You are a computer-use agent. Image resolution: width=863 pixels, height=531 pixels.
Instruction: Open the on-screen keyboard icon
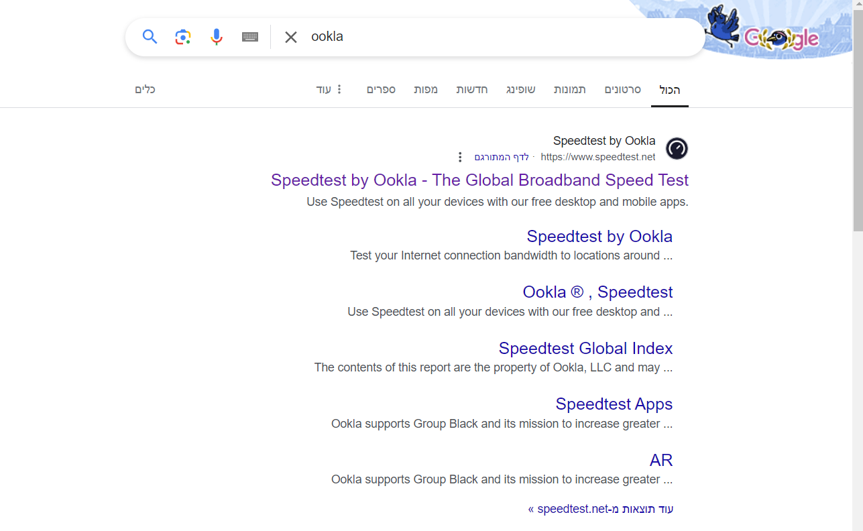(250, 37)
